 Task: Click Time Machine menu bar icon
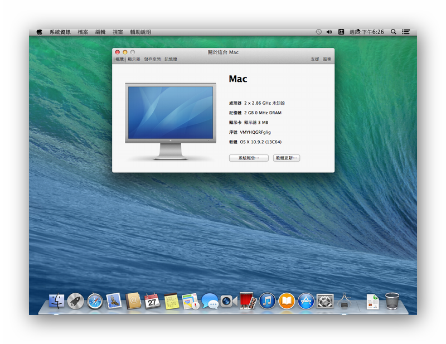pyautogui.click(x=318, y=32)
